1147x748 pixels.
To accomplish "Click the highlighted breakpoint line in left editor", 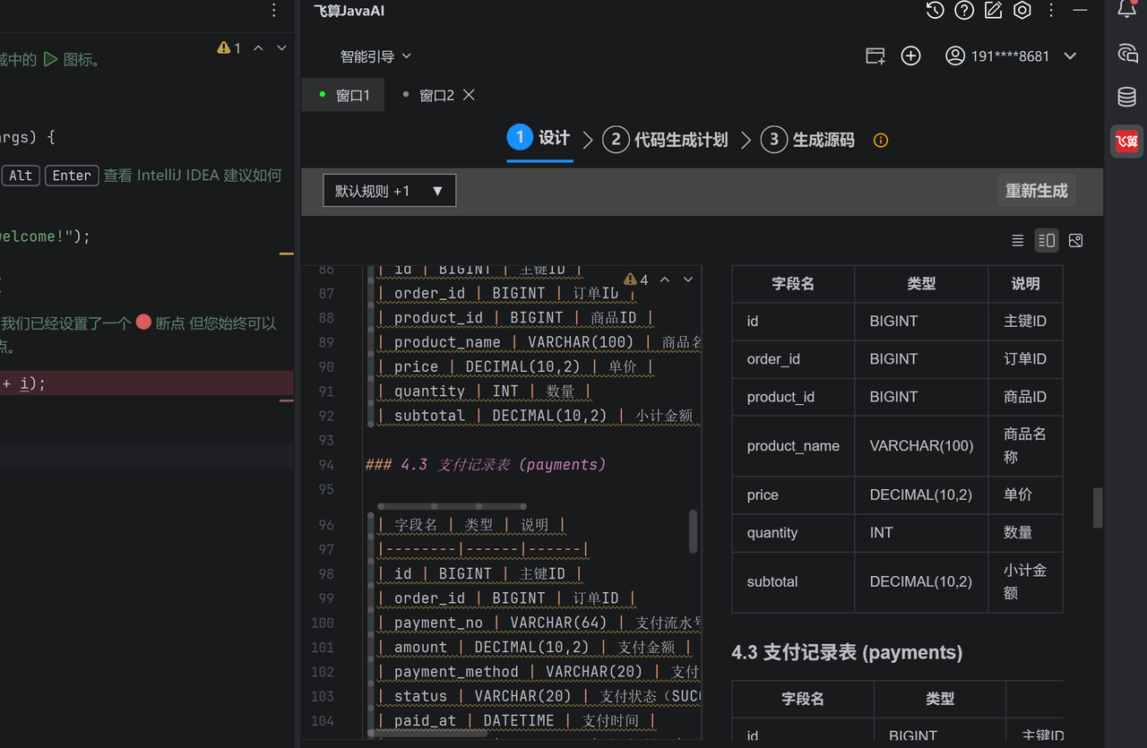I will [147, 383].
